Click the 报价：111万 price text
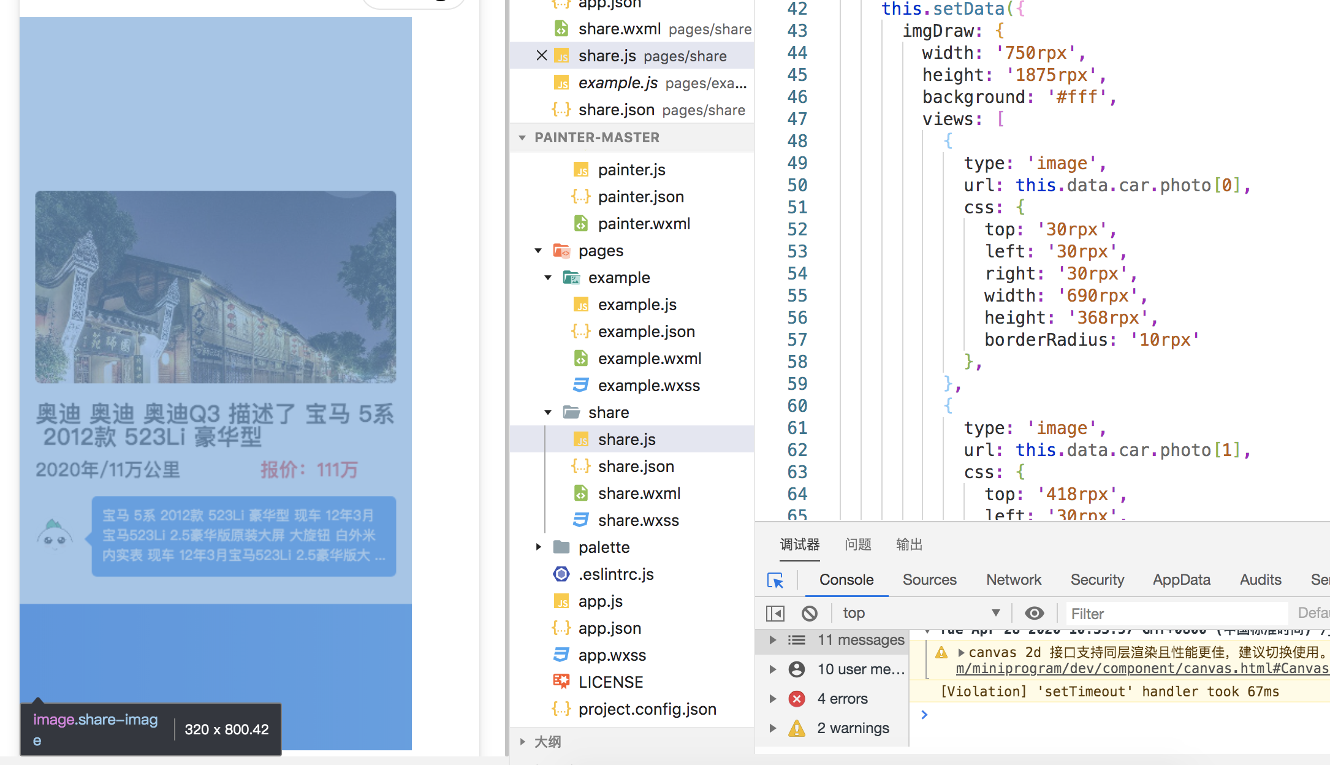The height and width of the screenshot is (765, 1330). point(309,470)
